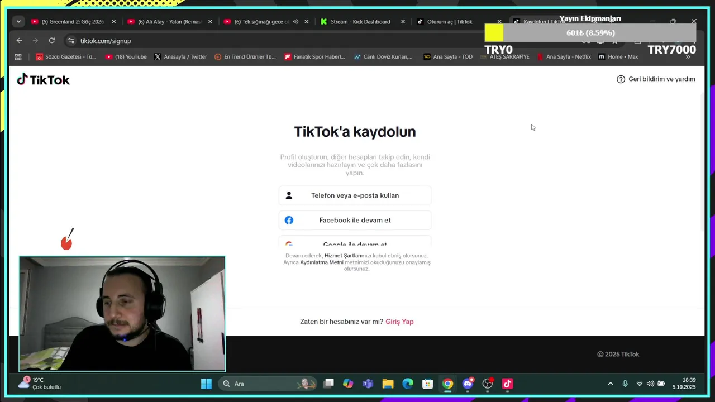This screenshot has width=715, height=402.
Task: Launch Microsoft Edge from the taskbar
Action: coord(408,384)
